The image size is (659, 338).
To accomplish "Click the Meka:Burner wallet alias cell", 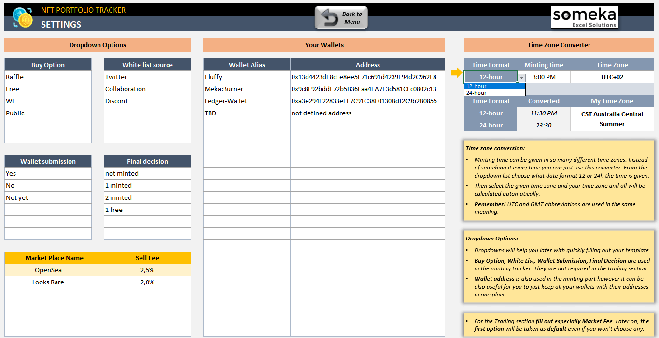I will coord(247,89).
